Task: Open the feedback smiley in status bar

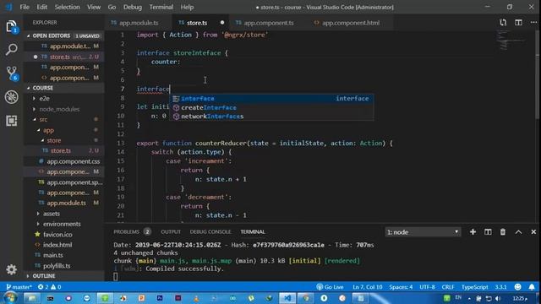Action: point(517,287)
